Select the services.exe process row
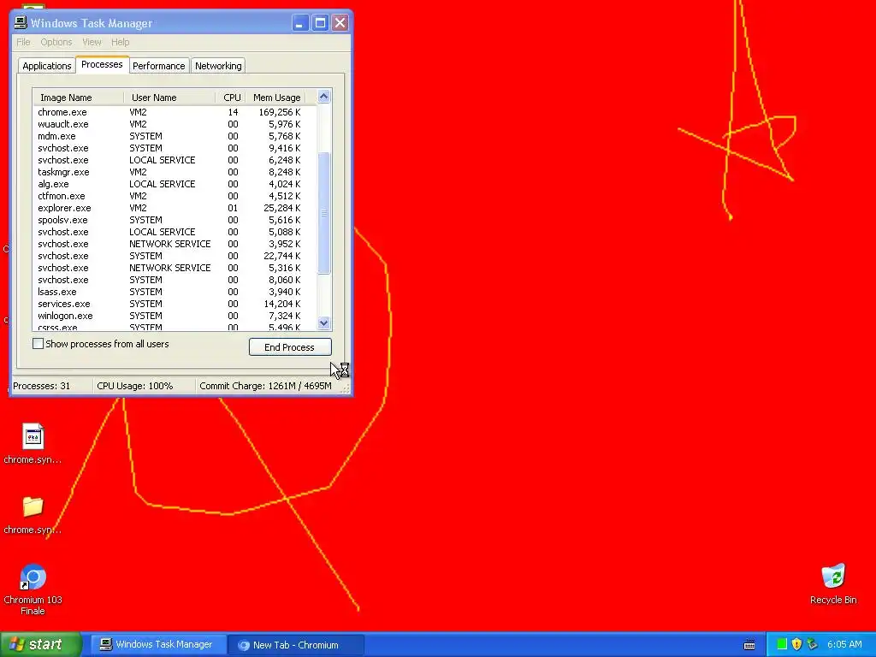 click(175, 304)
